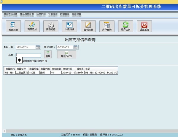Open the 商品打标 printer icon
The image size is (178, 137).
point(51,26)
